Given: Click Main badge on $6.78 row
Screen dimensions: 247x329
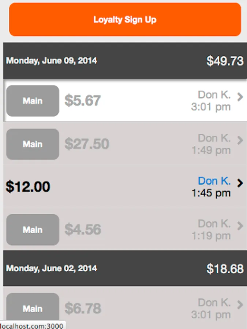Looking at the screenshot, I should tap(33, 309).
